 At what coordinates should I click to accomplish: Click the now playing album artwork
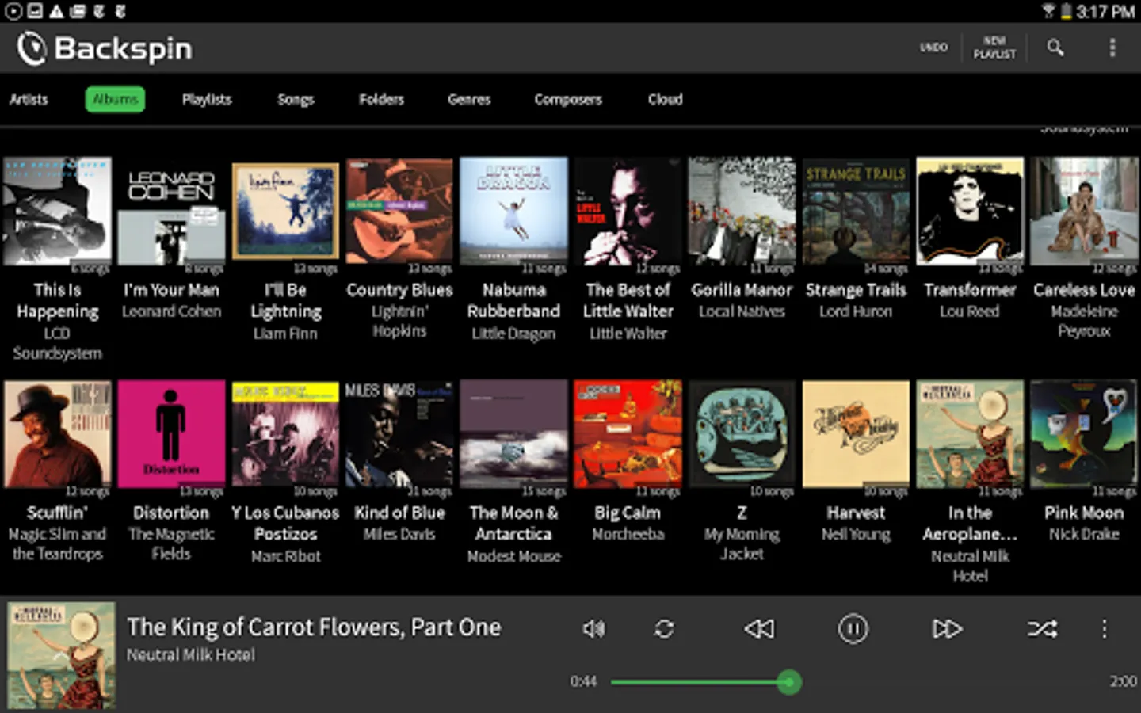(61, 655)
